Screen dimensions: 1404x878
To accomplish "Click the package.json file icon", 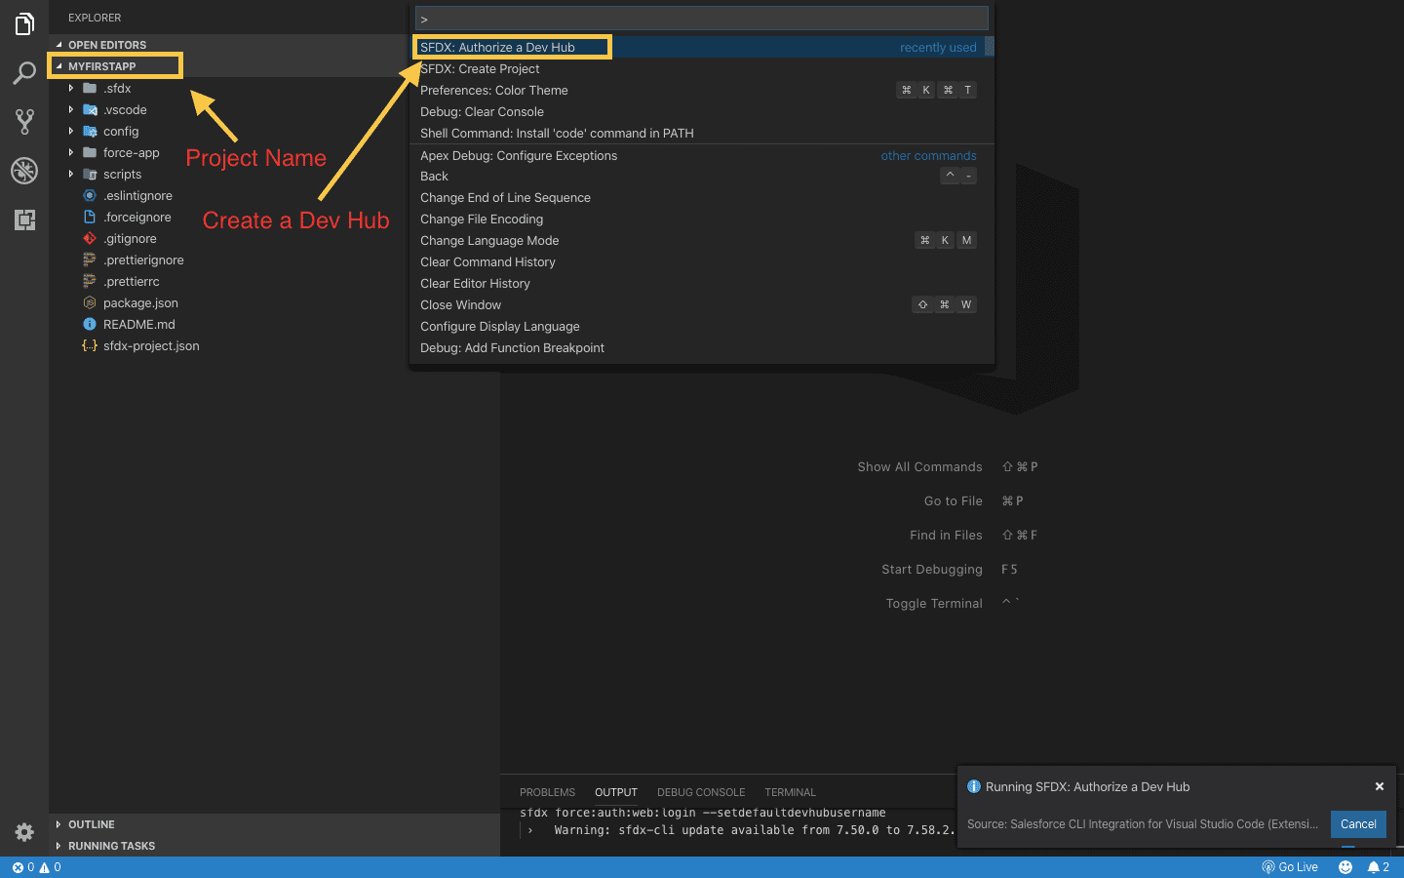I will point(90,302).
